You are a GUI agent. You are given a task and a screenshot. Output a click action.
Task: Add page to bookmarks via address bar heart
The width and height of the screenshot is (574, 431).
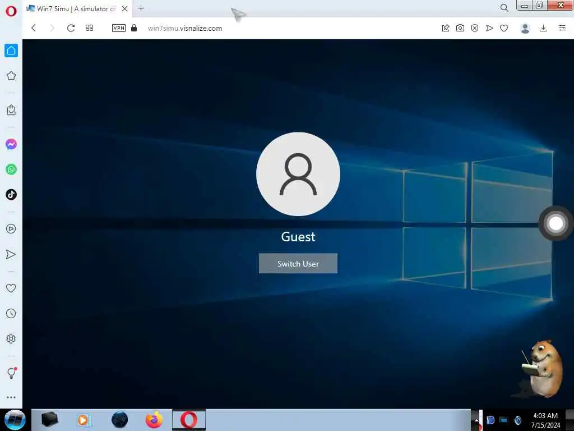(x=504, y=28)
